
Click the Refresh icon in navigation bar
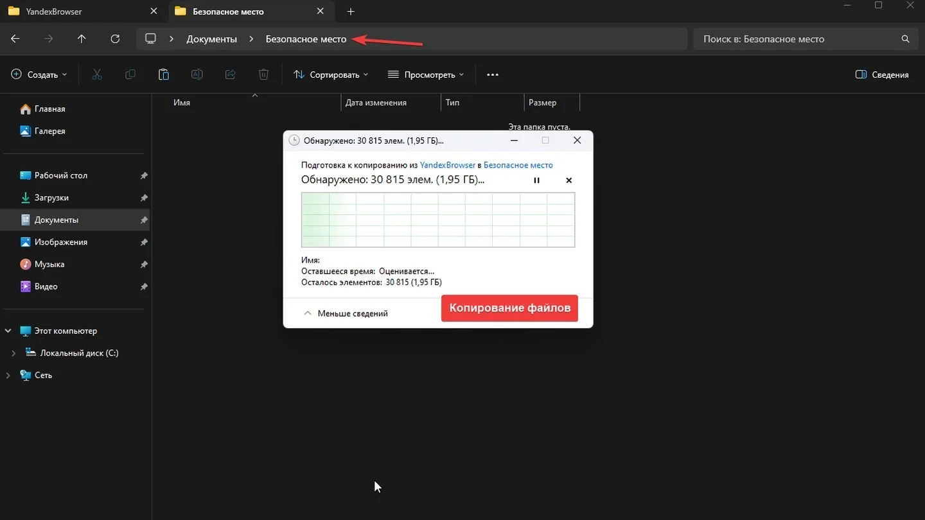[x=115, y=39]
